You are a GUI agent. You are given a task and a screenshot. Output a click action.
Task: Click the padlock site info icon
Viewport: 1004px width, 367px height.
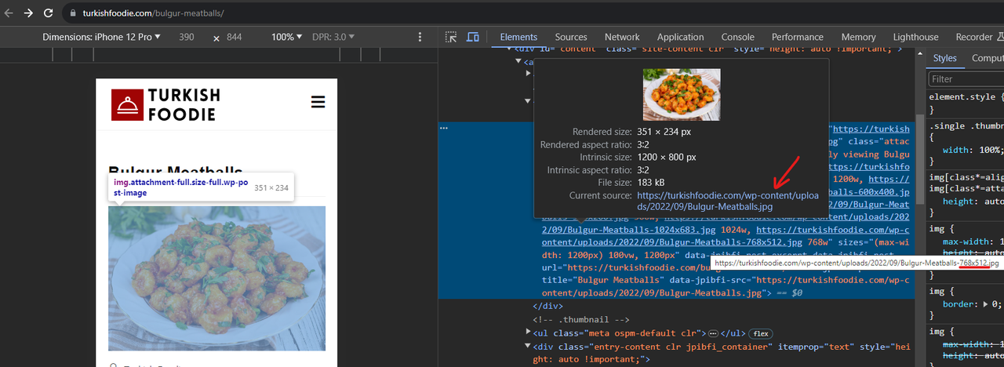[72, 13]
